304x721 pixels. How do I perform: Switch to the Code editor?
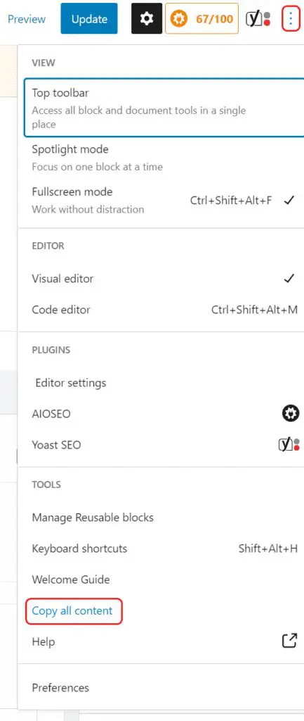(161, 310)
